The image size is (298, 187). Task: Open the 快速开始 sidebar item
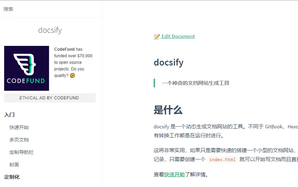coord(19,127)
